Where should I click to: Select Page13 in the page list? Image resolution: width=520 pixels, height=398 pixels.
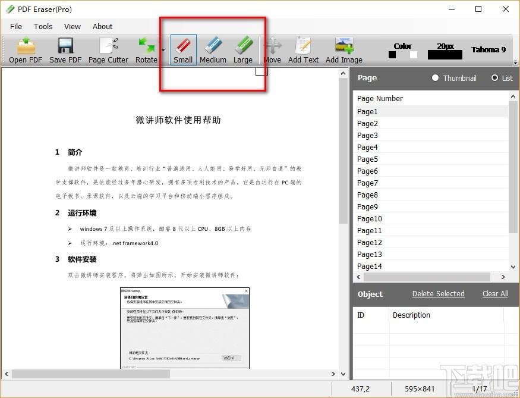432,255
